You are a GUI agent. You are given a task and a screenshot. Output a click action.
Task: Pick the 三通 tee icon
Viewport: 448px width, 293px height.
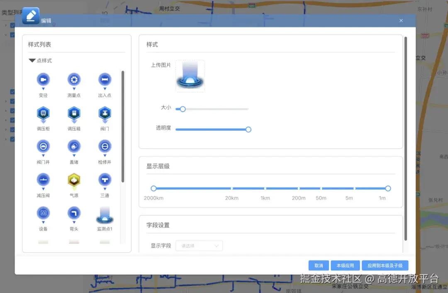click(105, 181)
